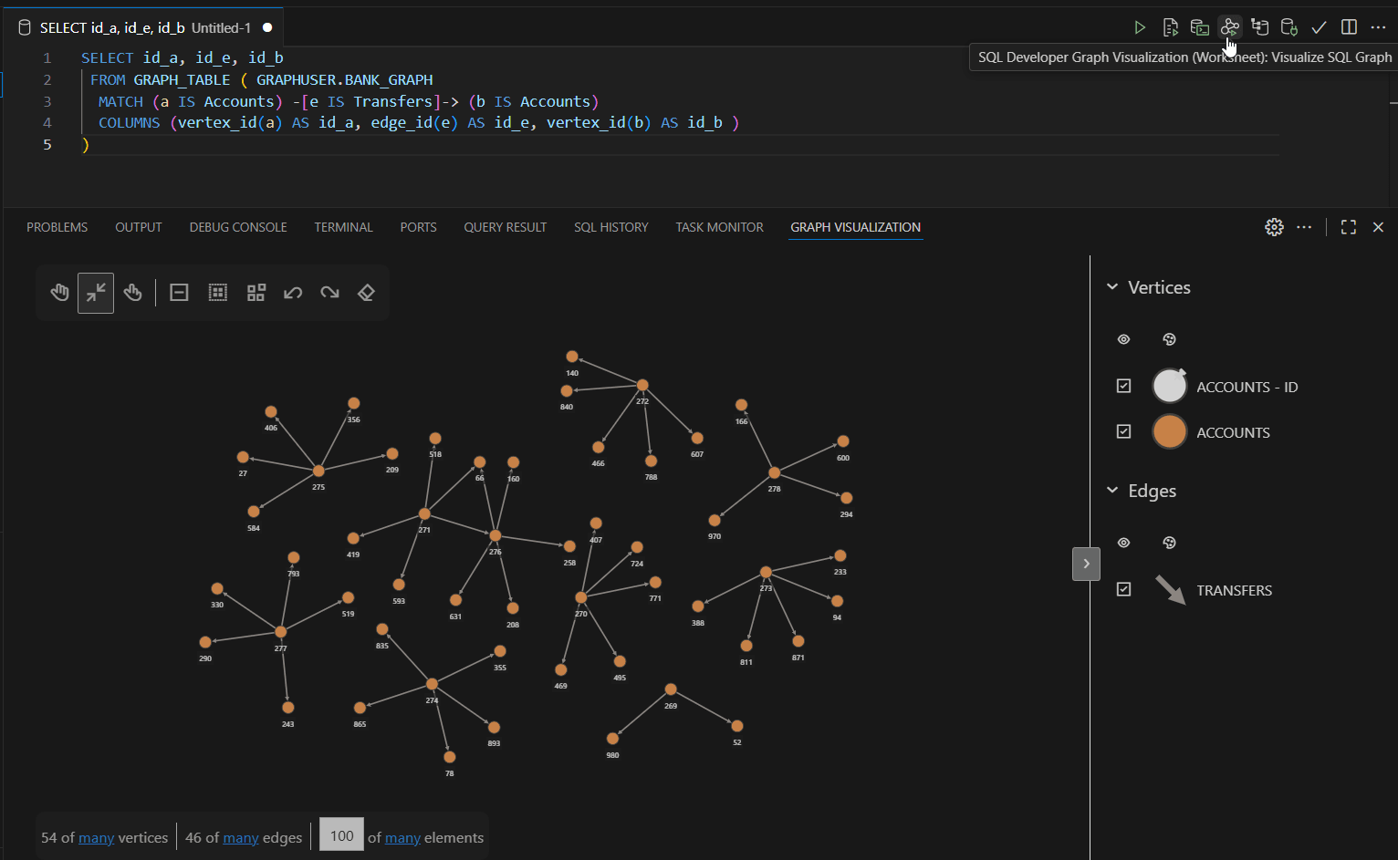Open the QUERY RESULT tab

tap(506, 227)
